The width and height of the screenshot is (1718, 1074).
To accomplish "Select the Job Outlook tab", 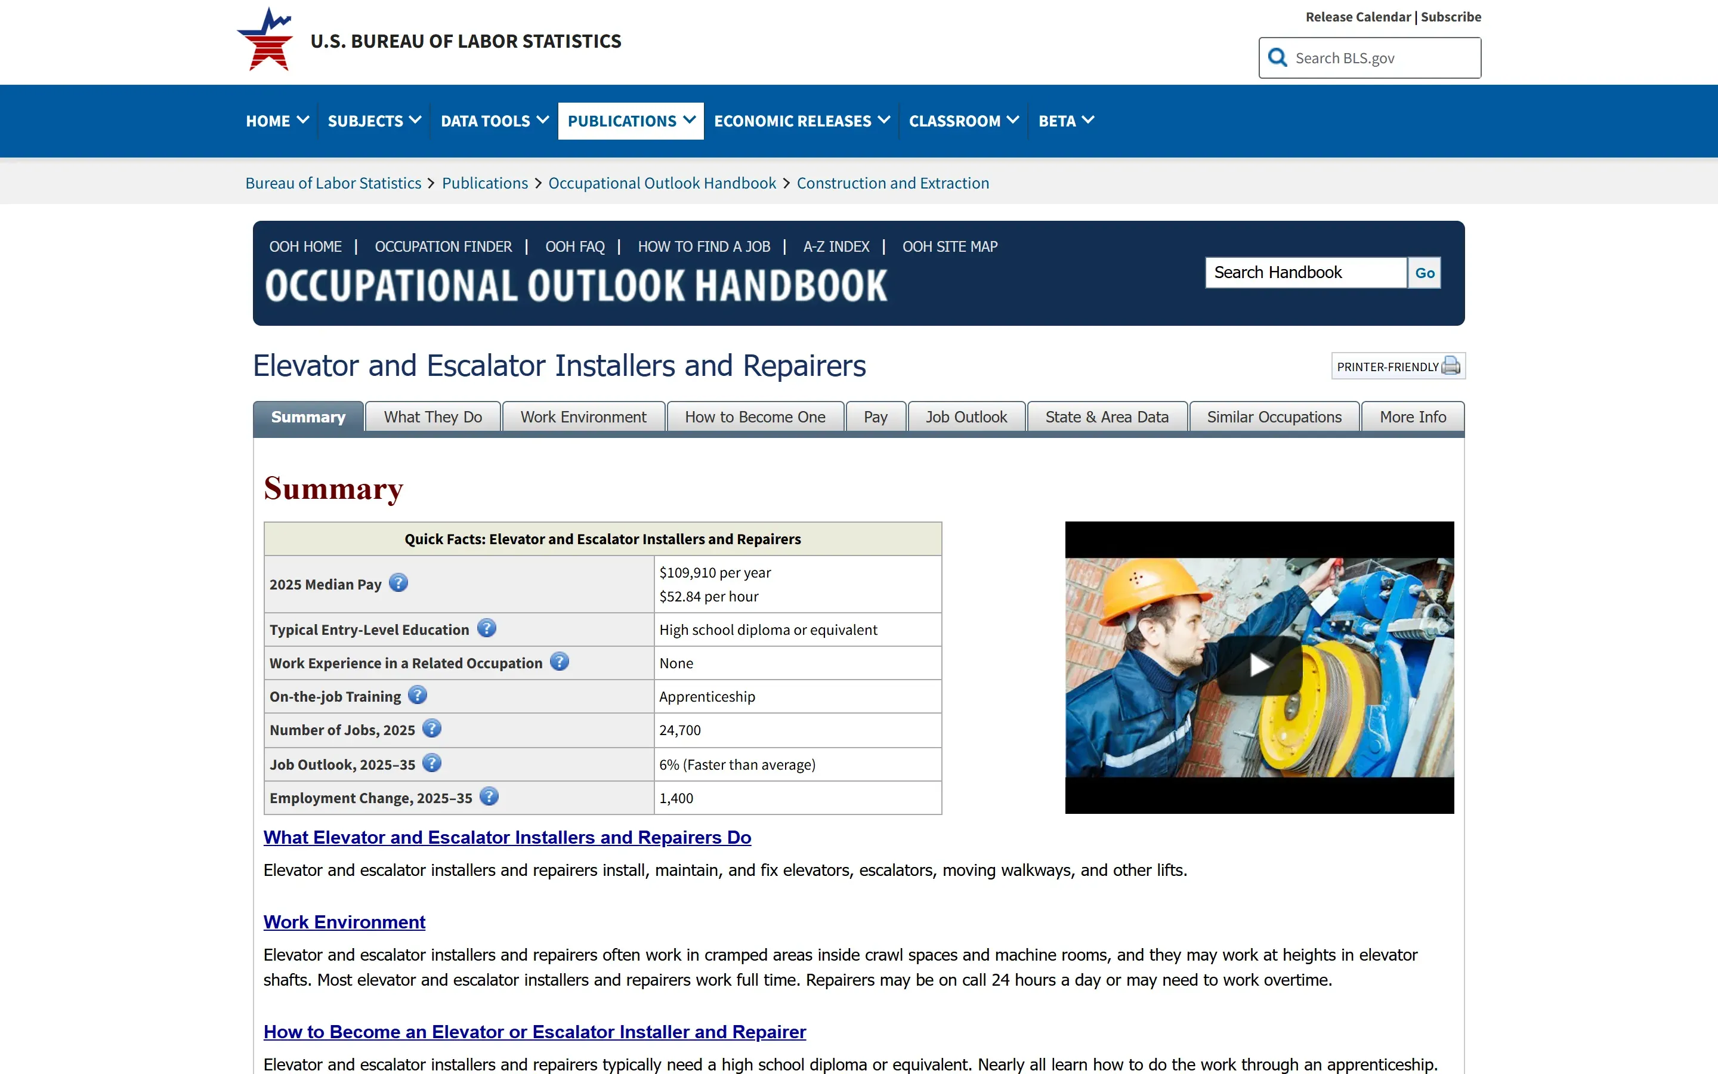I will (966, 417).
